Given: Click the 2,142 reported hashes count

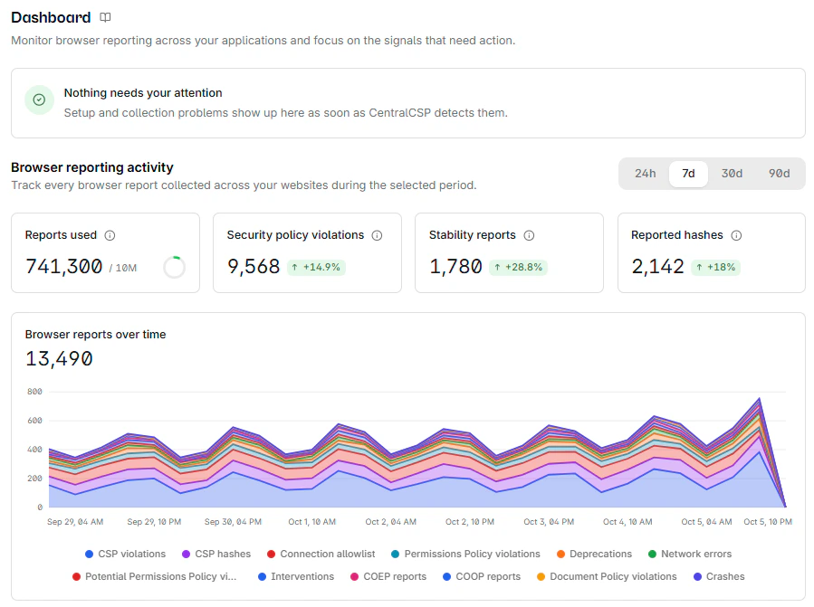Looking at the screenshot, I should 657,267.
